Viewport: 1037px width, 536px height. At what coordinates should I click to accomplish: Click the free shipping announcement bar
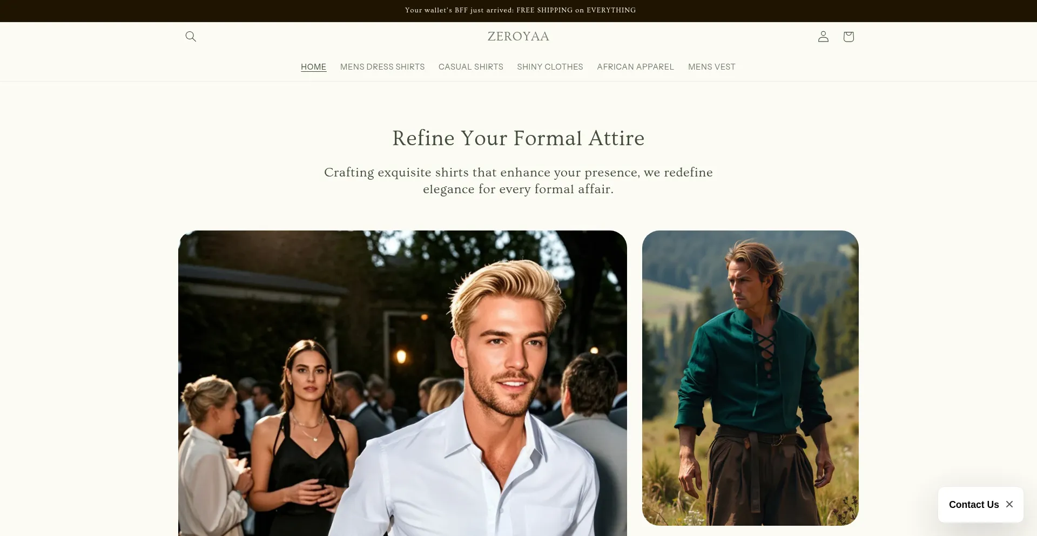[518, 11]
